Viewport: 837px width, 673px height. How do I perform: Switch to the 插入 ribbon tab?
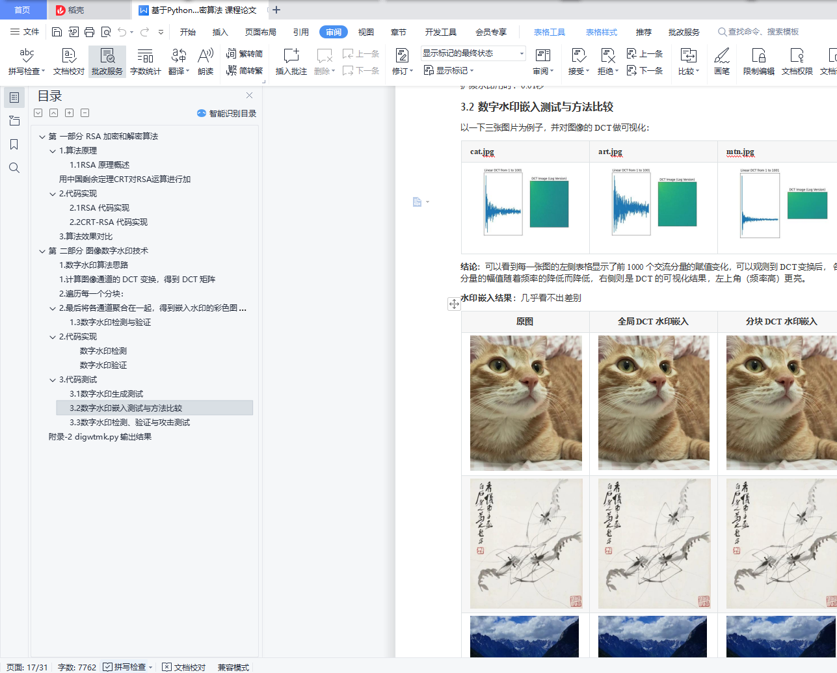coord(220,32)
